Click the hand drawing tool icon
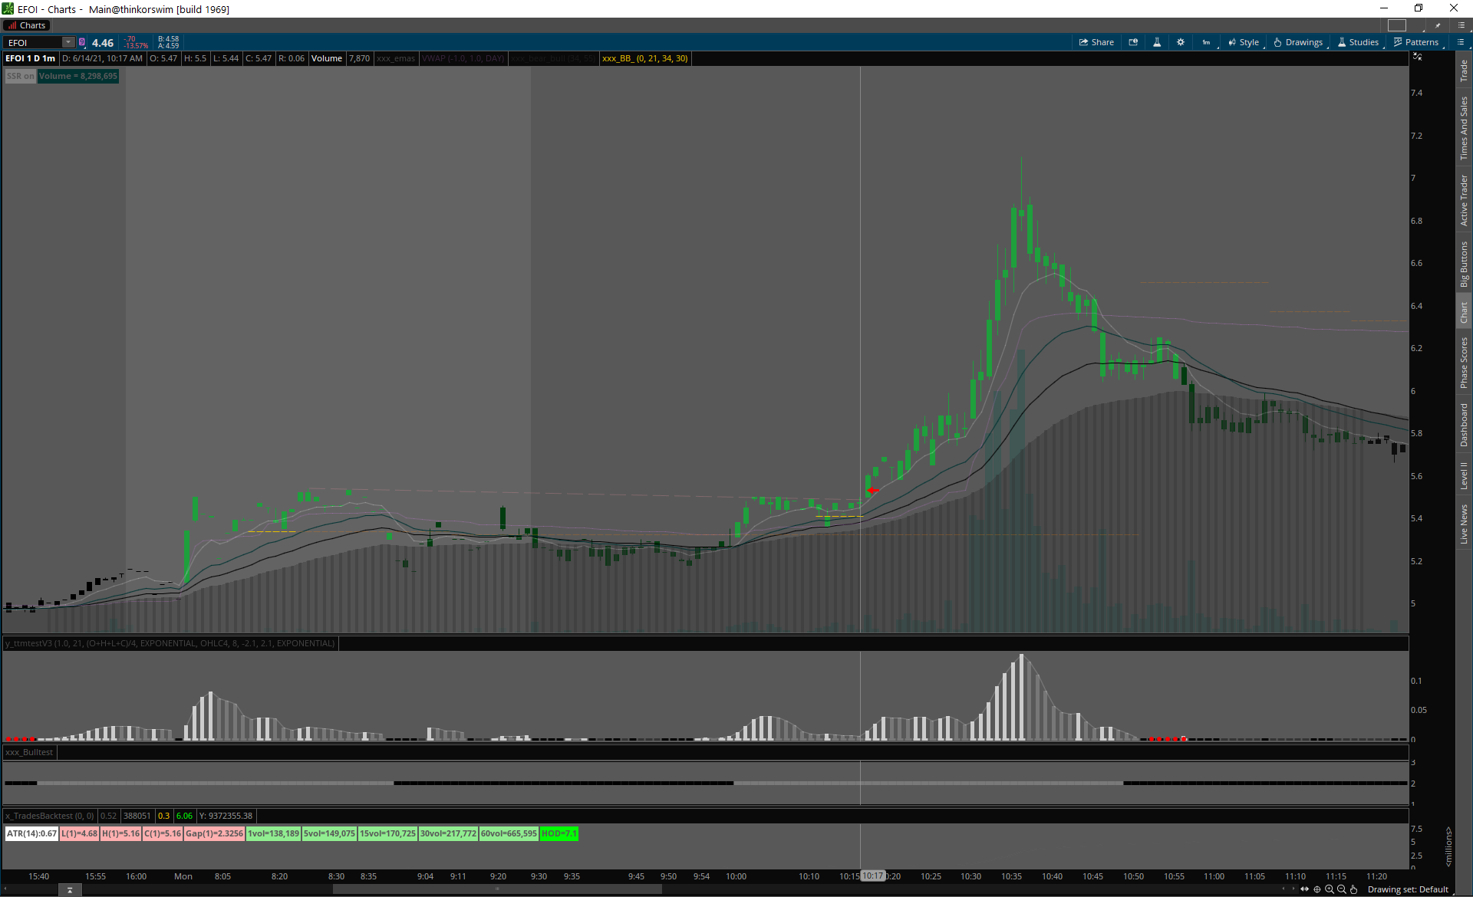The image size is (1473, 897). [1354, 889]
